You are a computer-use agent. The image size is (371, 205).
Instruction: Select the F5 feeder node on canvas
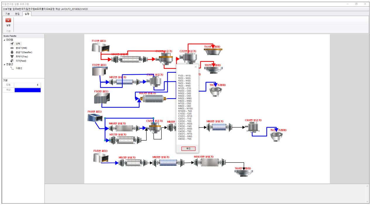pyautogui.click(x=101, y=158)
